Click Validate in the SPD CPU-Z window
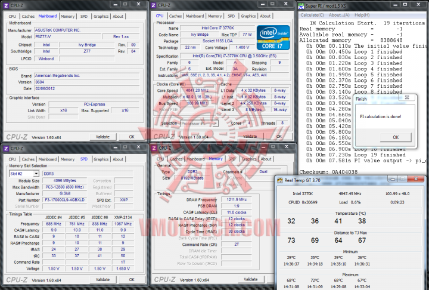The width and height of the screenshot is (429, 290). coord(103,280)
